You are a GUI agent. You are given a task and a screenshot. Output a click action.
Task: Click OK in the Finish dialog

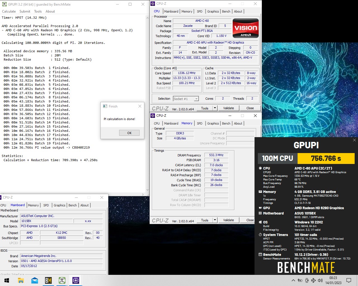click(129, 133)
